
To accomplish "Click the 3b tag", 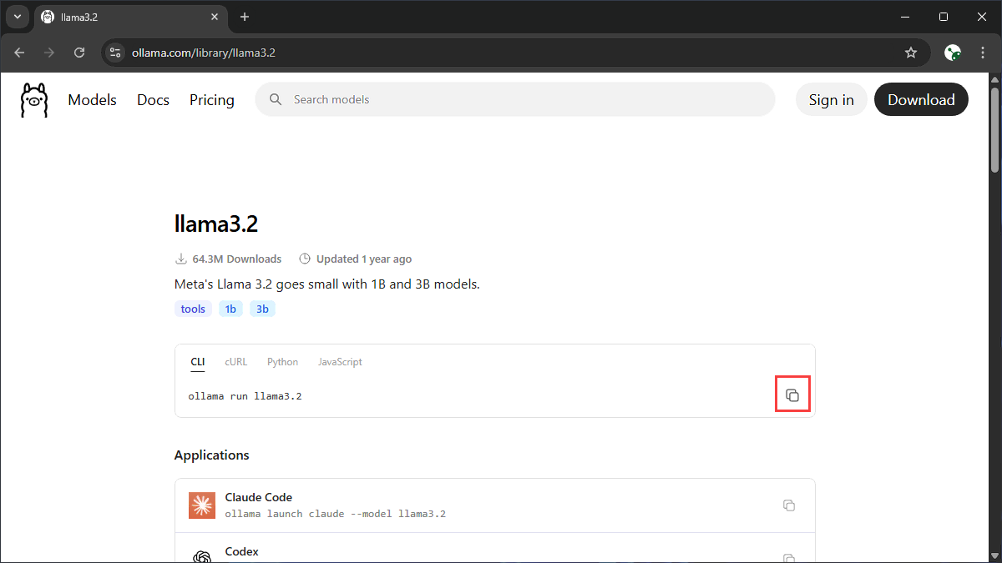I will [262, 309].
